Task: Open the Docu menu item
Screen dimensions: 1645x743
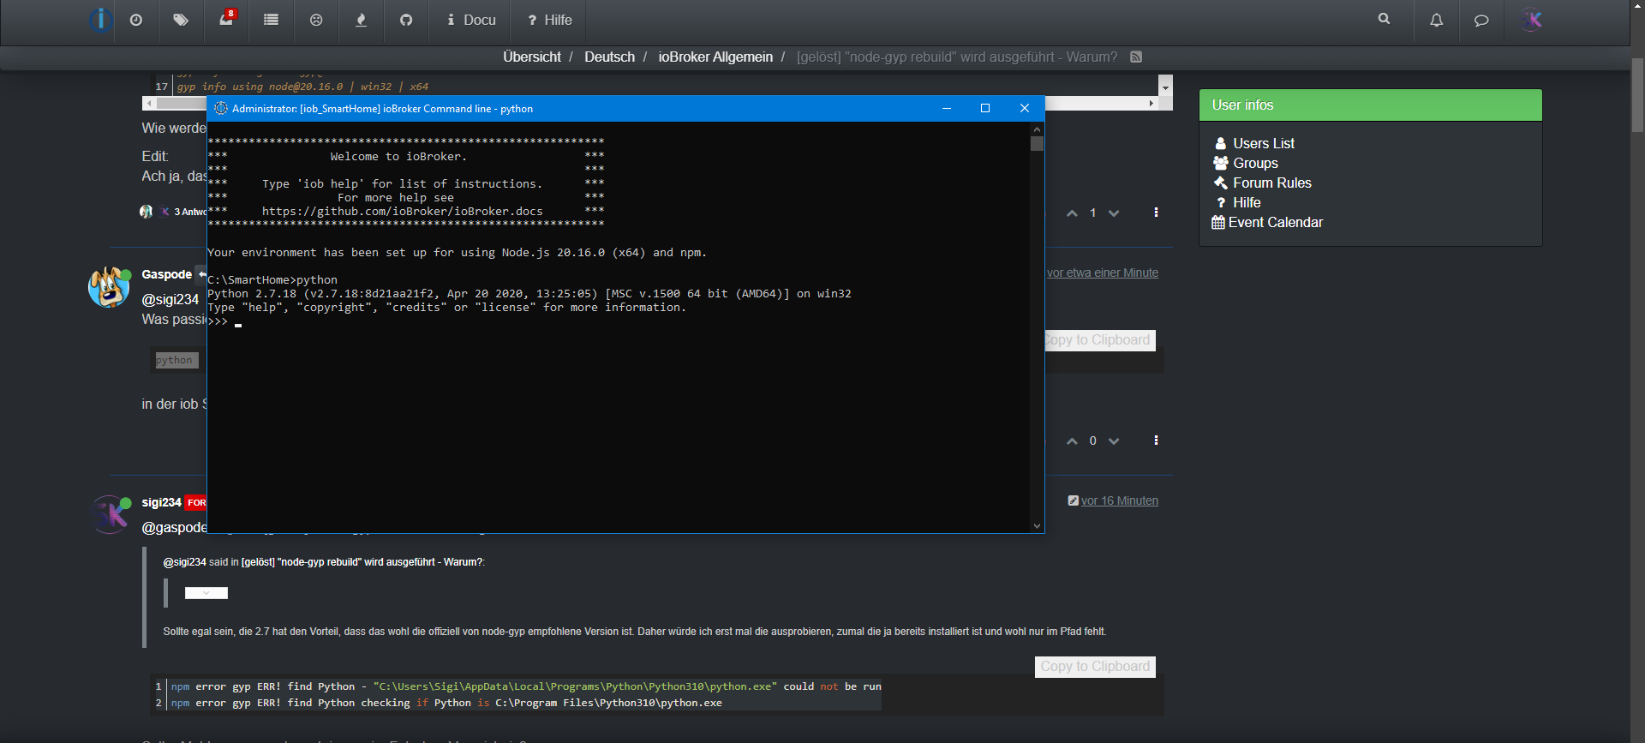Action: (x=471, y=20)
